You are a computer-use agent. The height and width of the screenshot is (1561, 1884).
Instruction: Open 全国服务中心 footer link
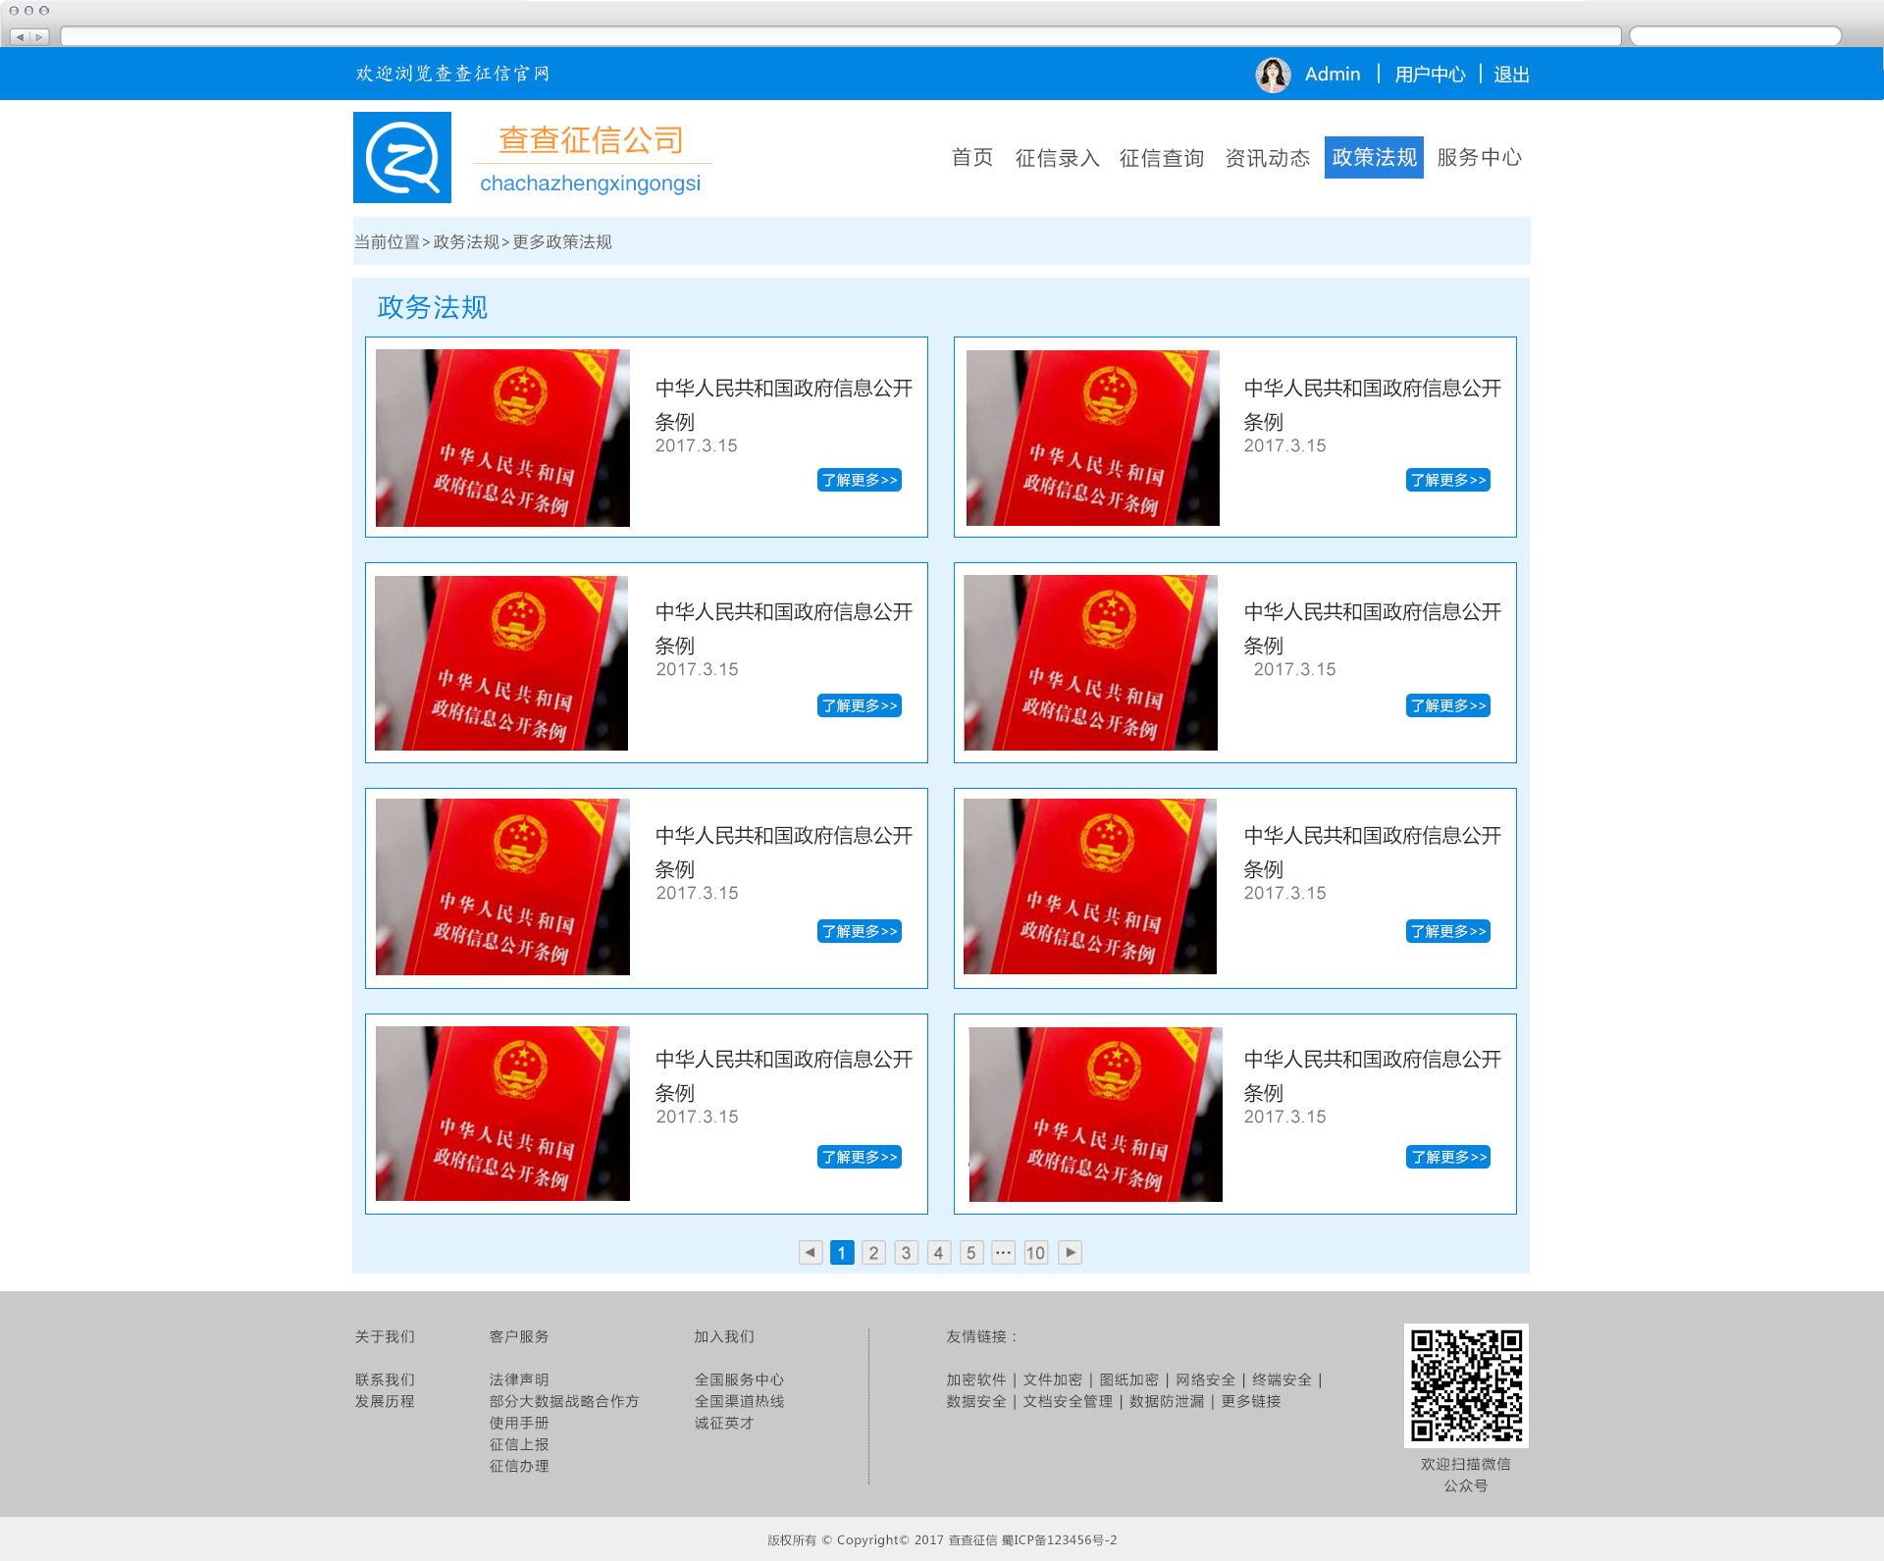(739, 1379)
